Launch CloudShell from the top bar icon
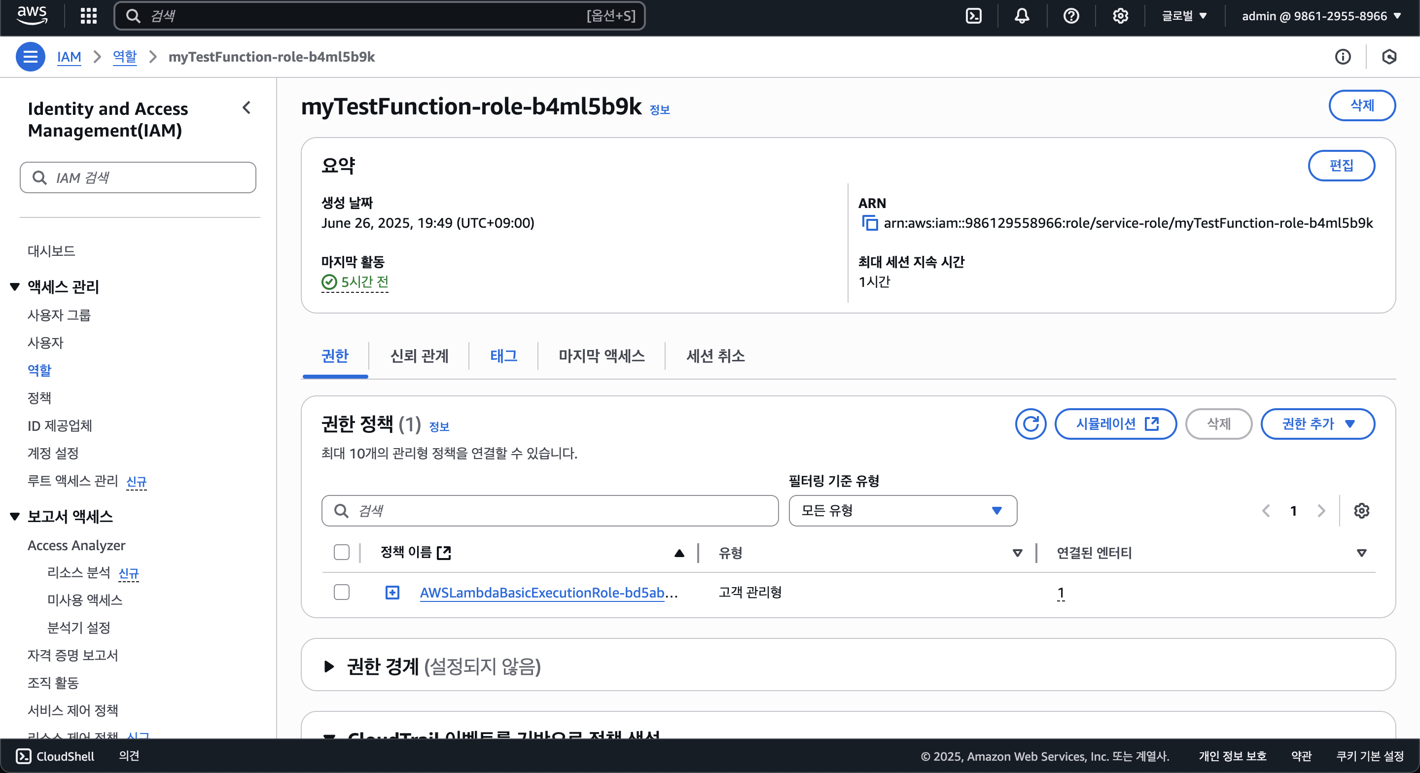This screenshot has height=773, width=1420. click(x=974, y=16)
